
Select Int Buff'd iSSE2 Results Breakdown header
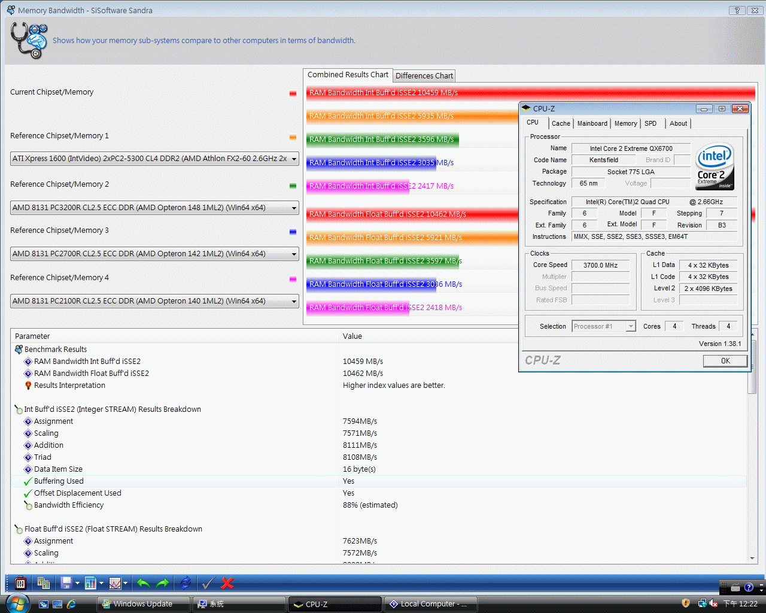[x=378, y=409]
